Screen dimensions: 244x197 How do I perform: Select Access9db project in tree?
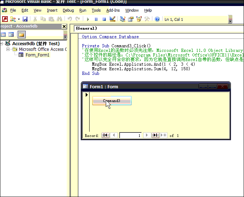(36, 44)
